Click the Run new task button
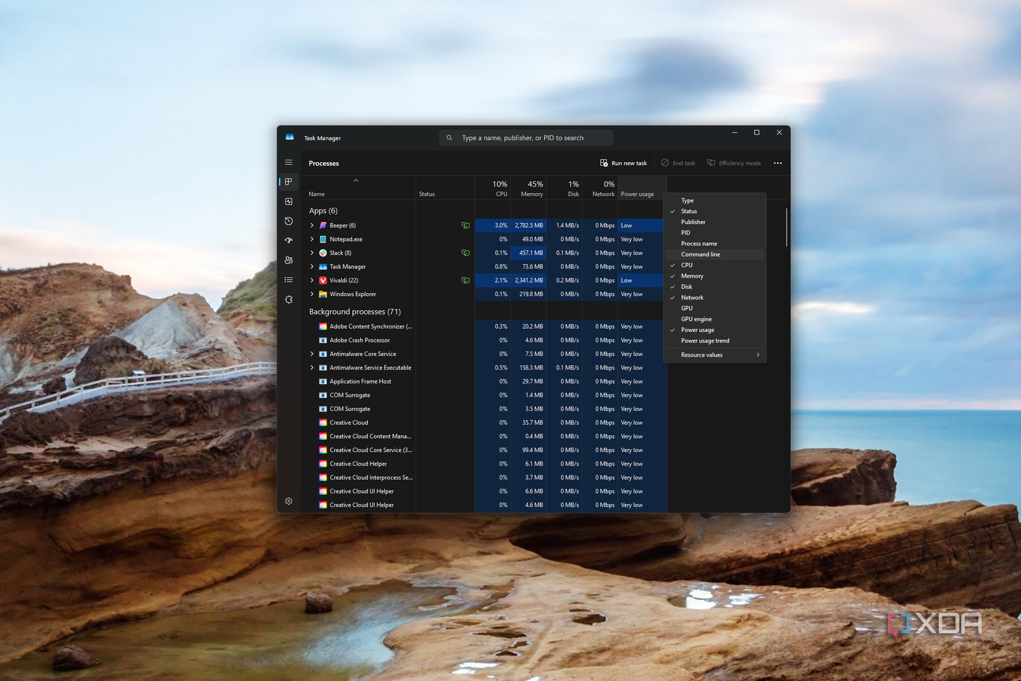The image size is (1021, 681). pyautogui.click(x=623, y=163)
